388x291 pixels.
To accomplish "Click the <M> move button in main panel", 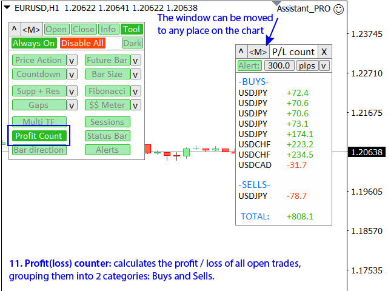I will pyautogui.click(x=32, y=29).
